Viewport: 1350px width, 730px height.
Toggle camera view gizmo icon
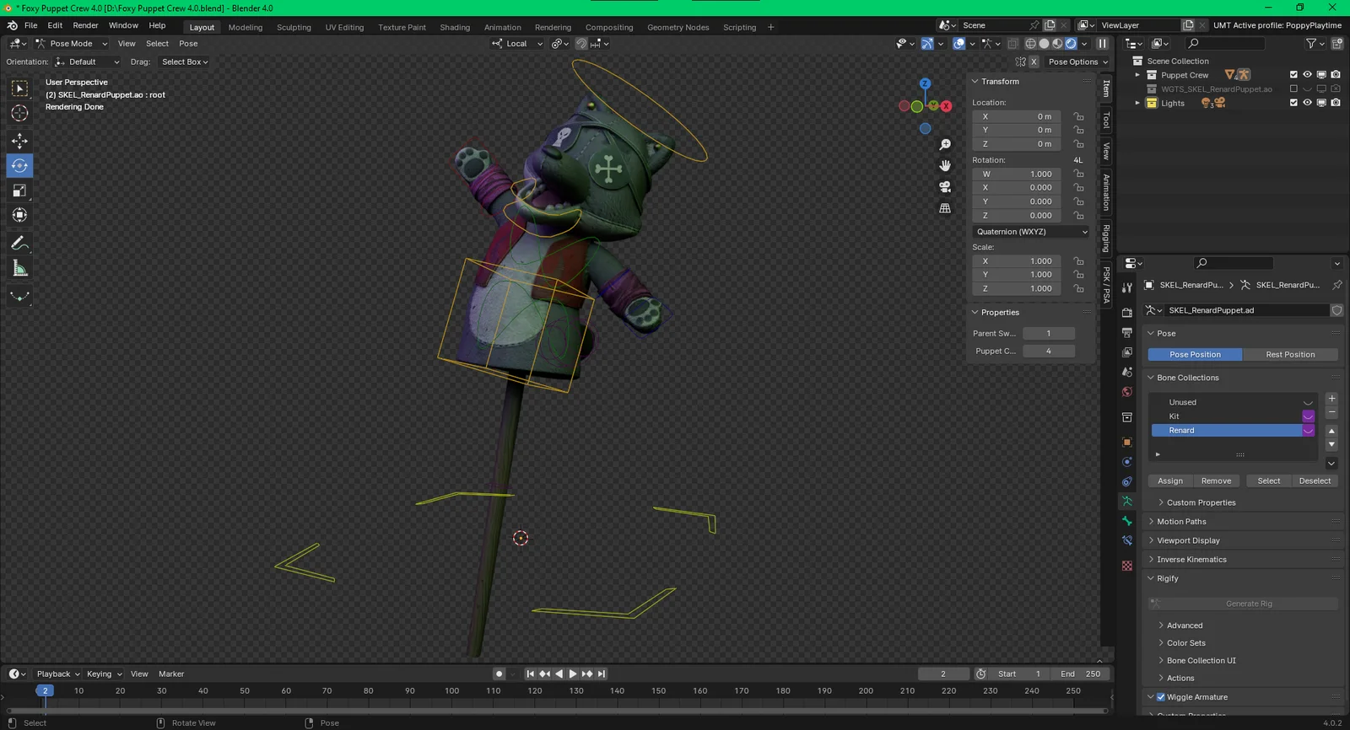click(945, 186)
